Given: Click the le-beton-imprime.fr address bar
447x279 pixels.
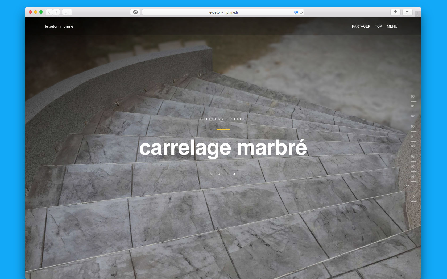Looking at the screenshot, I should pos(223,12).
